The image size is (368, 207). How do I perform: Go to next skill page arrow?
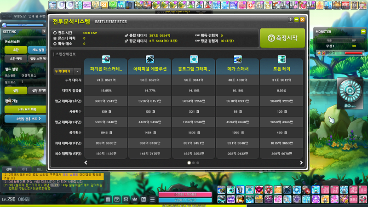301,163
